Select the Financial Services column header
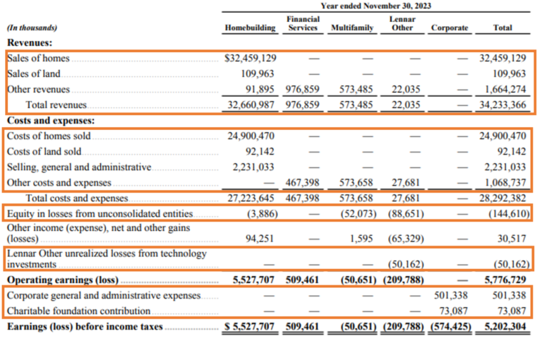Viewport: 542px width, 341px height. click(303, 23)
